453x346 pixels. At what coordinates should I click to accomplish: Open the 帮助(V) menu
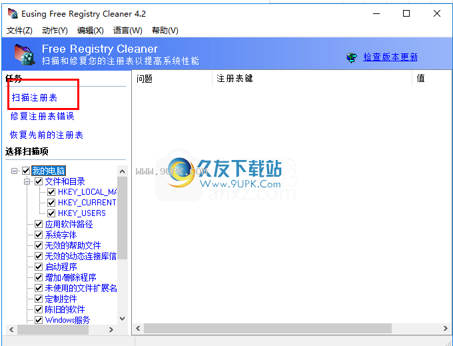pos(165,31)
